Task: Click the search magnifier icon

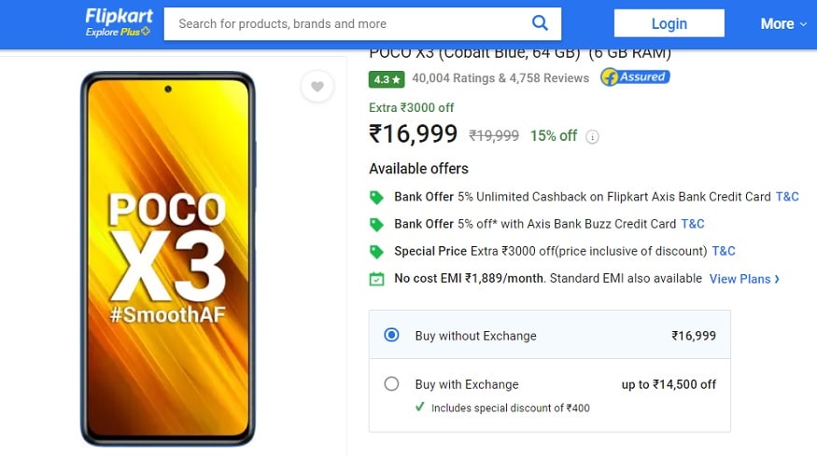Action: pos(540,23)
